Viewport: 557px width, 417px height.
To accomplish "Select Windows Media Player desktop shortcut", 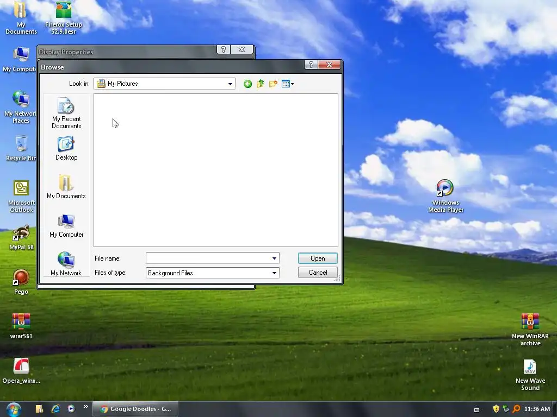I will [445, 196].
